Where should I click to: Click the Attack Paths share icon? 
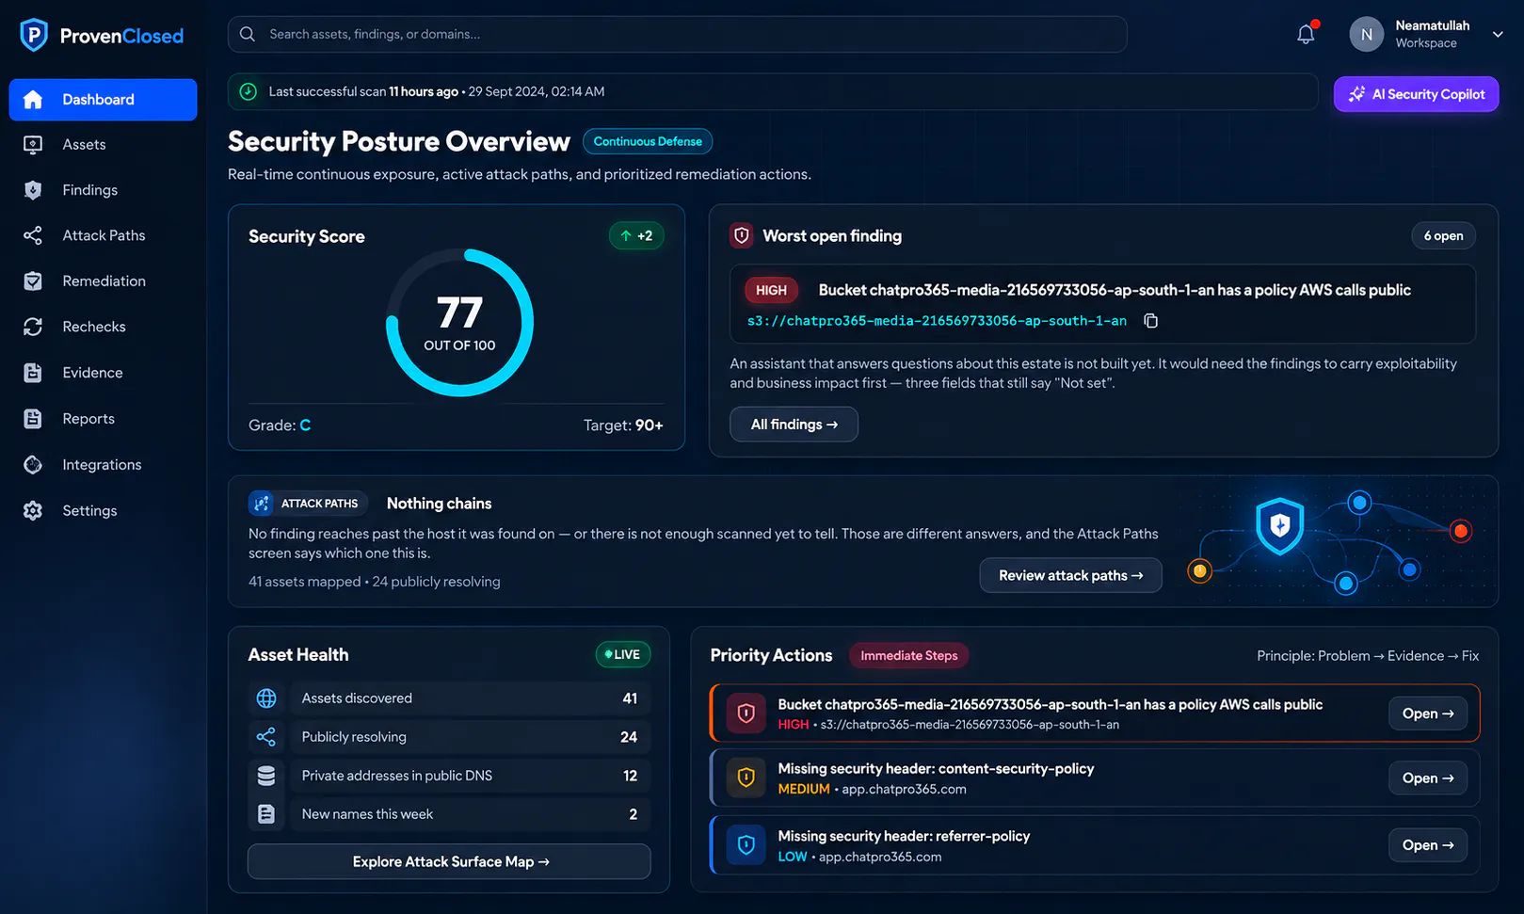coord(33,235)
